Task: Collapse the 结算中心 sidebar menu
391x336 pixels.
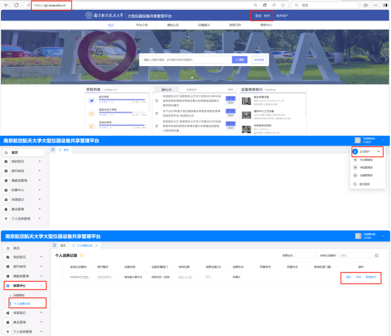Action: click(40, 285)
